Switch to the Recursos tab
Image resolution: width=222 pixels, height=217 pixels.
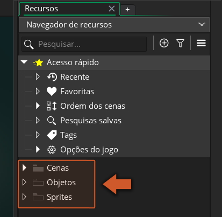coord(41,9)
